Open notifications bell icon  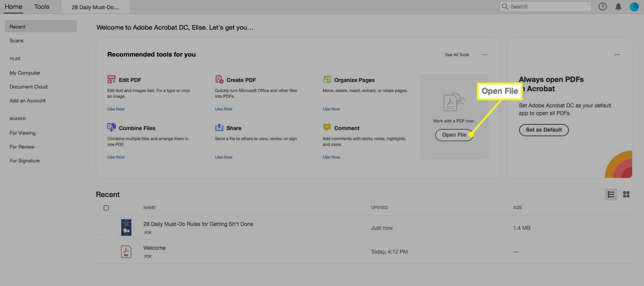point(618,7)
